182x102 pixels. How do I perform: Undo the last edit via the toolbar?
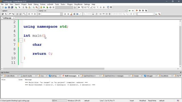[x=16, y=7]
